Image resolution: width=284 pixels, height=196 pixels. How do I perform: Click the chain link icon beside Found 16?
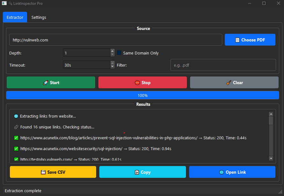coord(16,127)
